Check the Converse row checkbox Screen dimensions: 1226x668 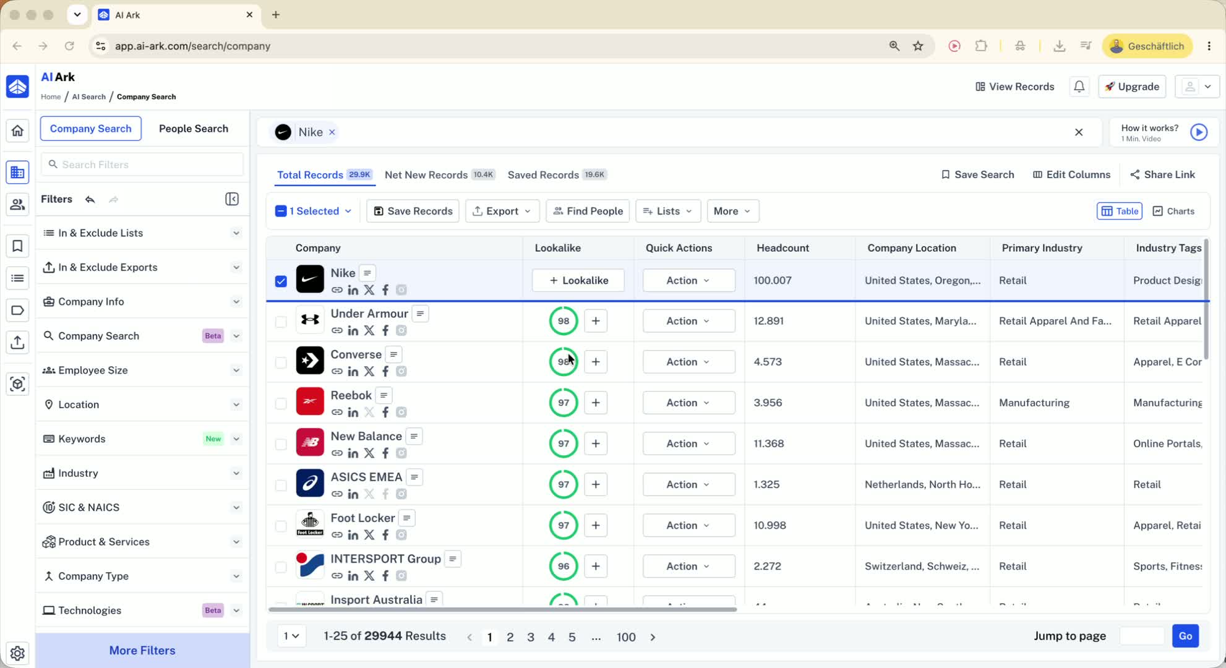coord(281,362)
